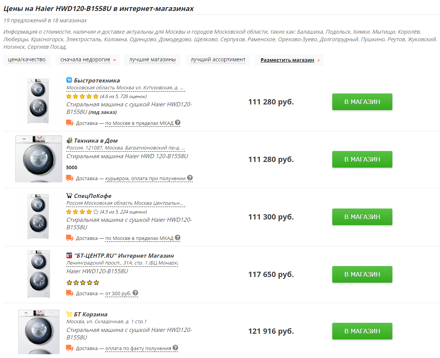Viewport: 440px width, 358px height.
Task: Open help icon for оплата по факту получения
Action: 175,348
